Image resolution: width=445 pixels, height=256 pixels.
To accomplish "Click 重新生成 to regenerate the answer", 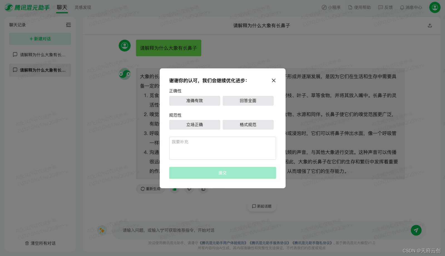I will pos(150,189).
